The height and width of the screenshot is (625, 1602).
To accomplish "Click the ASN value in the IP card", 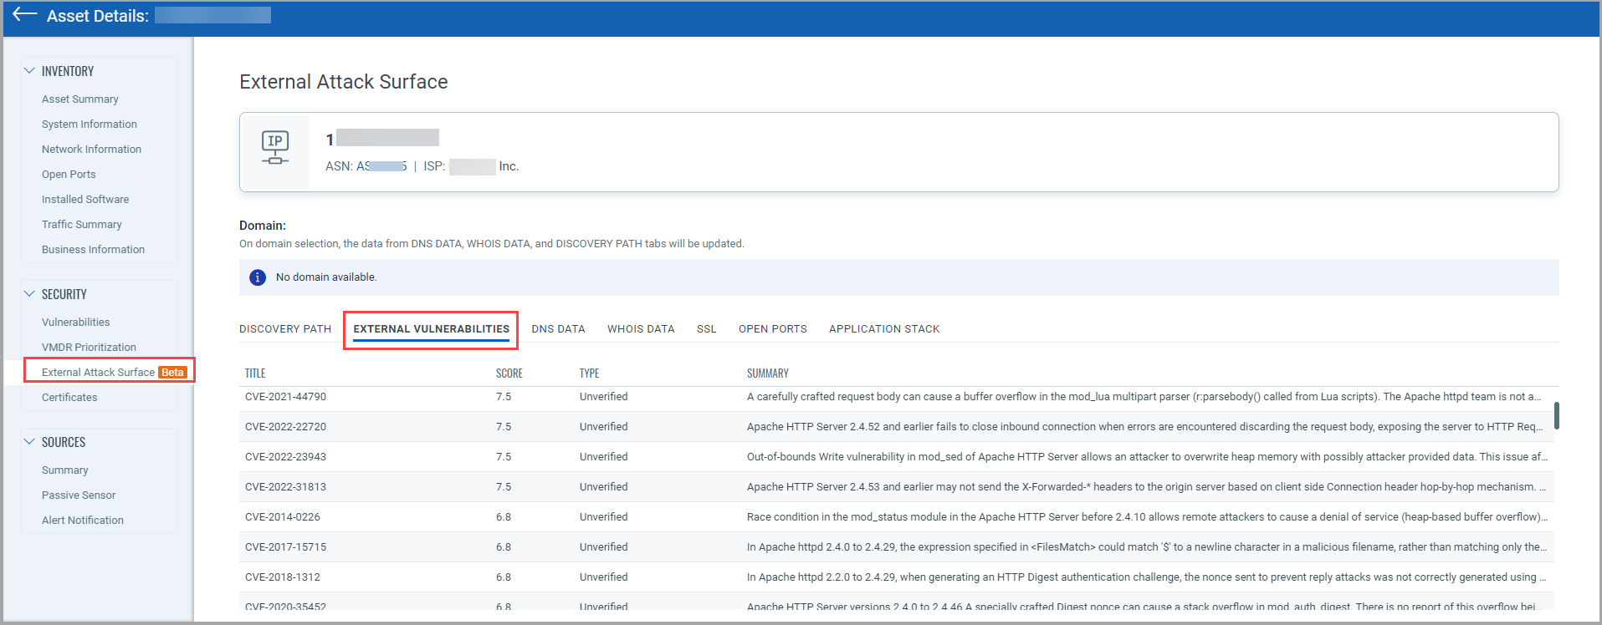I will click(x=381, y=166).
